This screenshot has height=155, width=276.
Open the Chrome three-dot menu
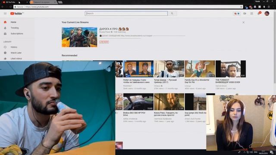click(x=273, y=7)
